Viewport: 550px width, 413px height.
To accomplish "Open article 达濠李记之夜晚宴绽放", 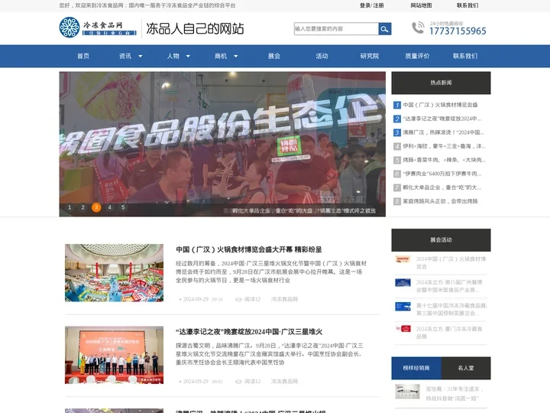I will point(249,331).
